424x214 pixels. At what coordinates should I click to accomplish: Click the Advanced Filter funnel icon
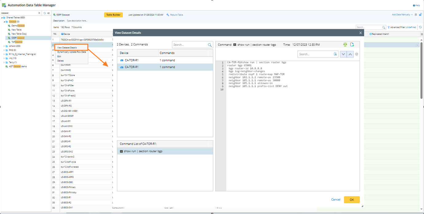pyautogui.click(x=389, y=27)
